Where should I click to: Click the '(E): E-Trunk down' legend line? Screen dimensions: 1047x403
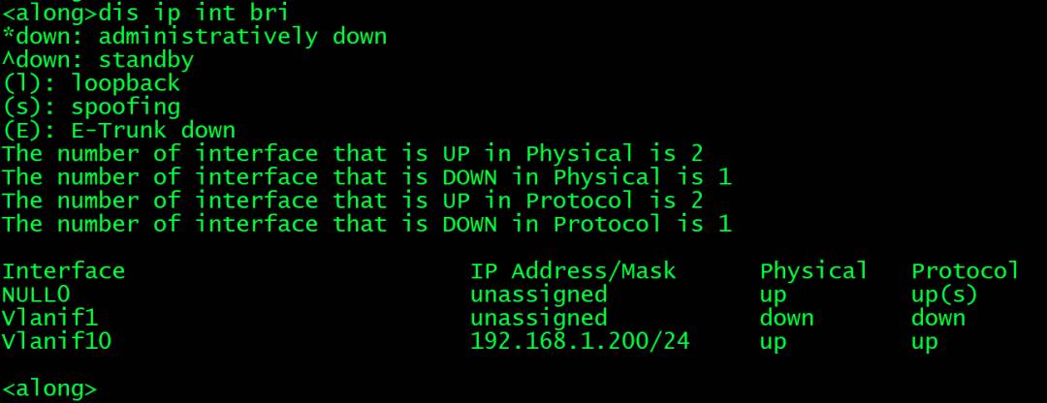pyautogui.click(x=118, y=130)
